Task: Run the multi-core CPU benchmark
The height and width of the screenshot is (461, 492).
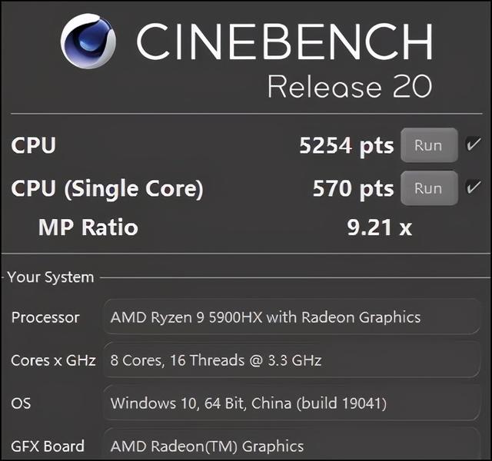Action: [428, 145]
